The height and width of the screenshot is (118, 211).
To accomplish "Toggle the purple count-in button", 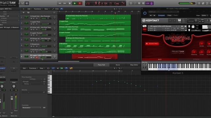I will click(x=147, y=3).
